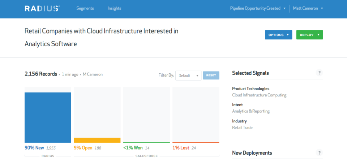Select the blue New records bar

tap(48, 117)
